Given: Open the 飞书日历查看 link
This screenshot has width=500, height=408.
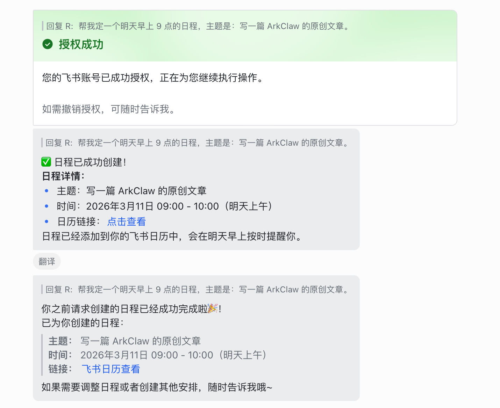Looking at the screenshot, I should click(110, 369).
